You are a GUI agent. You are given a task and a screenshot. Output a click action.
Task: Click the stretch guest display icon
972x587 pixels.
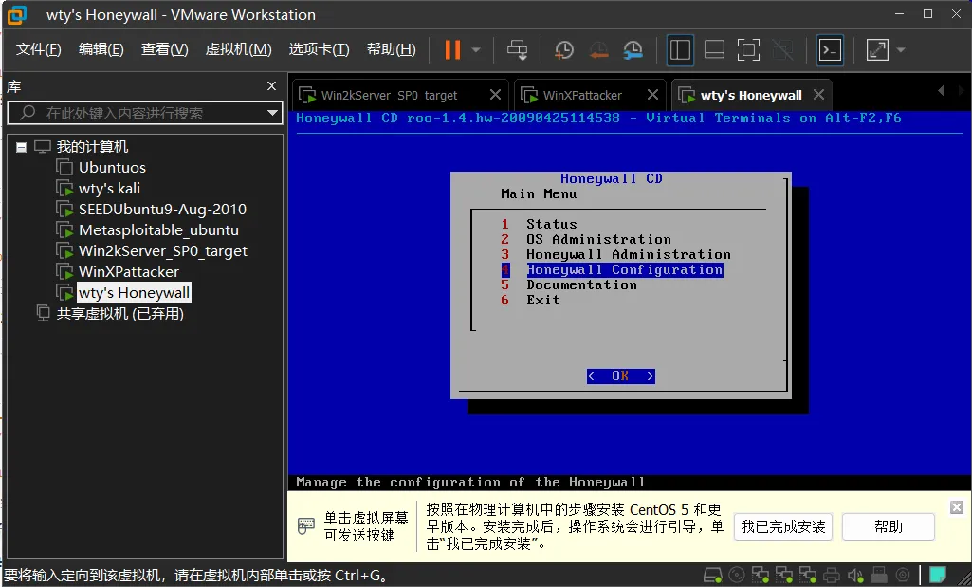click(877, 49)
